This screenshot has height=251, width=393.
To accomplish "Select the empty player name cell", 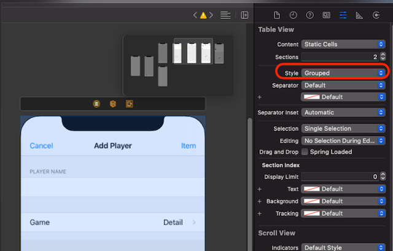I will click(113, 187).
